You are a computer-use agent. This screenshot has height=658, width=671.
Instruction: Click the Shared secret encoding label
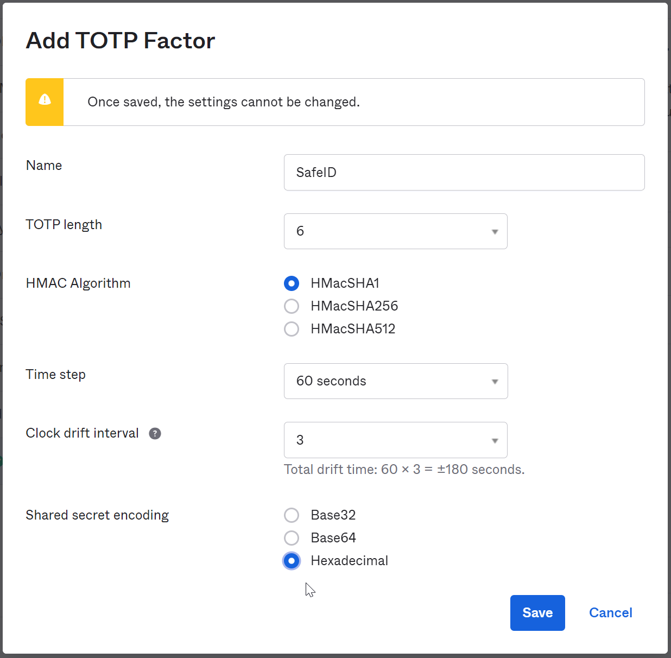97,515
